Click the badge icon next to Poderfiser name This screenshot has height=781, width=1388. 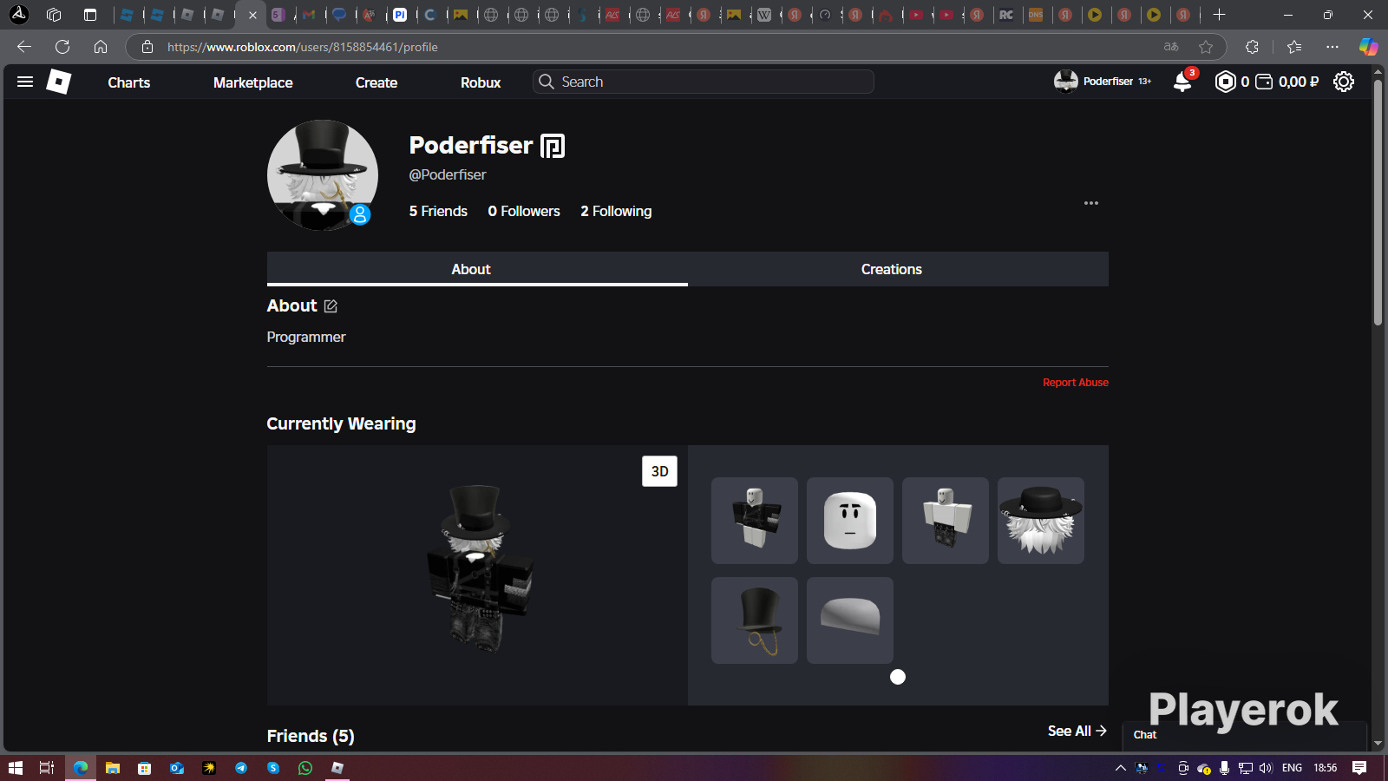coord(553,146)
